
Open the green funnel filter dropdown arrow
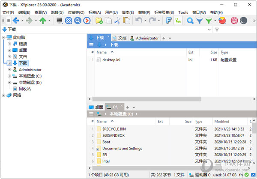[215, 21]
